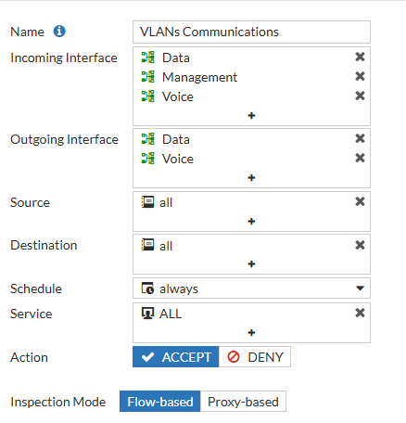406x423 pixels.
Task: Click the 'all' entry in Source
Action: tap(166, 203)
